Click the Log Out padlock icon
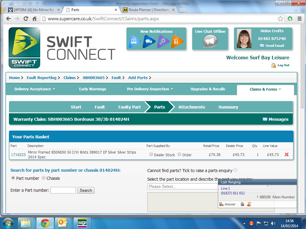Image resolution: width=306 pixels, height=229 pixels. [x=273, y=65]
